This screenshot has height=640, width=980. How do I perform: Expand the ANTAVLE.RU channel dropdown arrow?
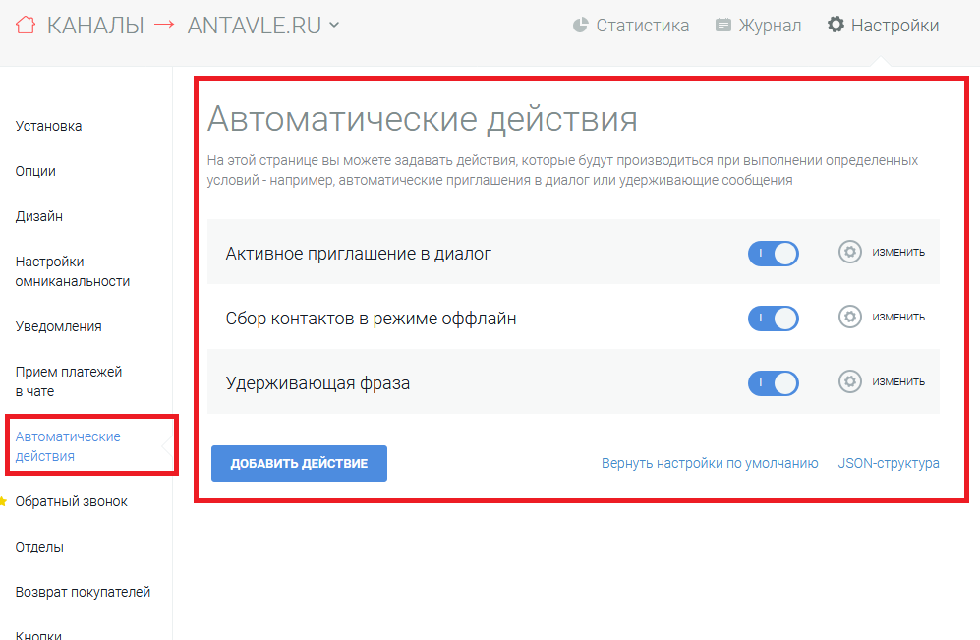[x=334, y=25]
